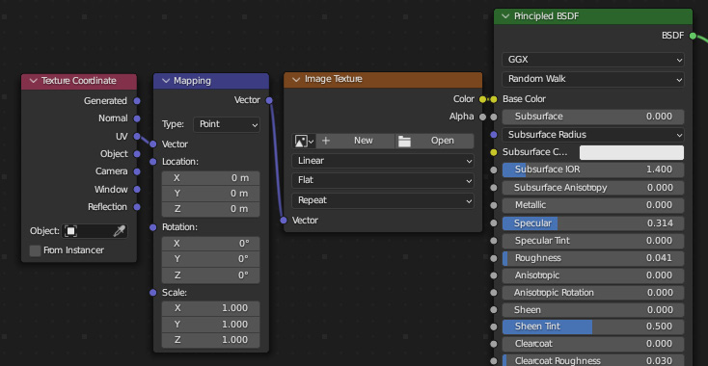Expand the Subsurface Radius dropdown

point(593,135)
